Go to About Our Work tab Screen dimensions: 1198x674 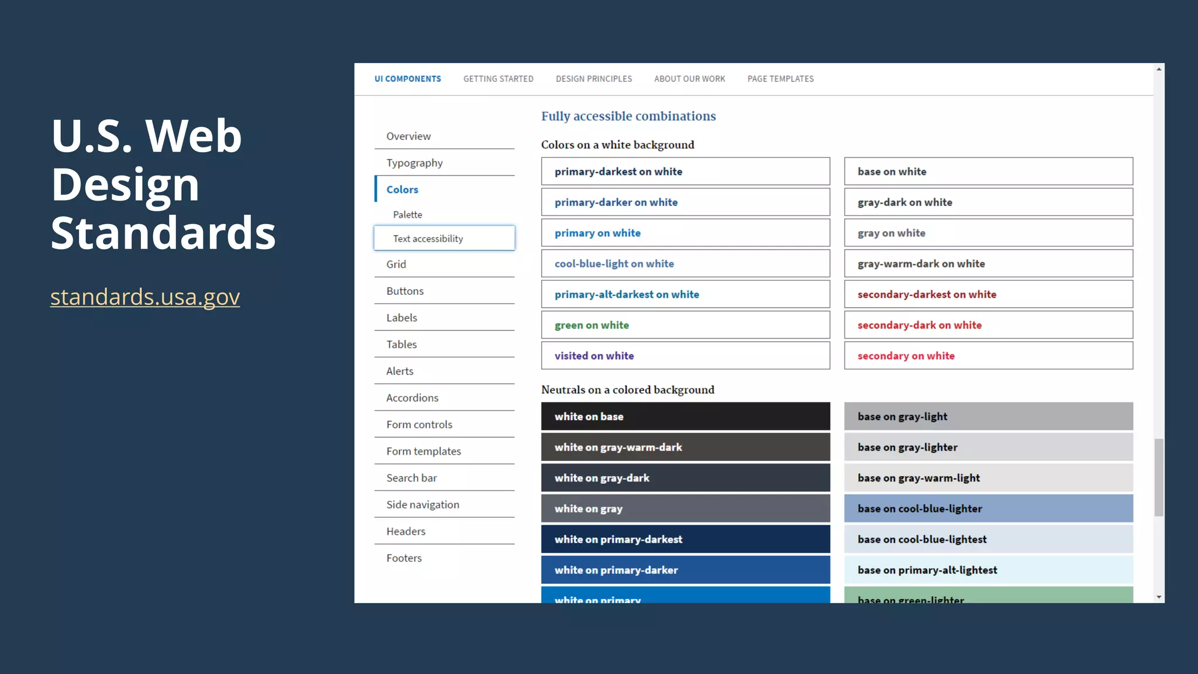(x=690, y=79)
